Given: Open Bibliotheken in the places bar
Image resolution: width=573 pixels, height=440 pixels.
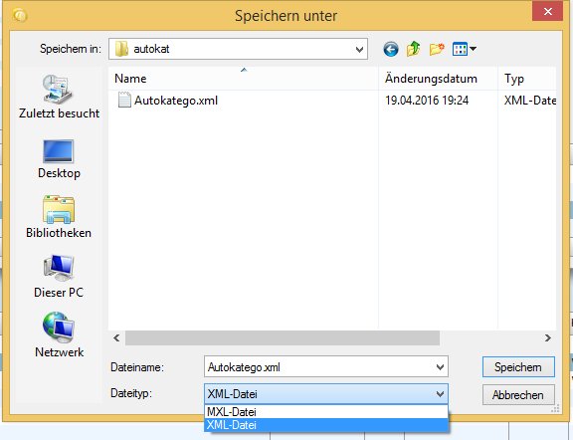Looking at the screenshot, I should click(x=59, y=217).
